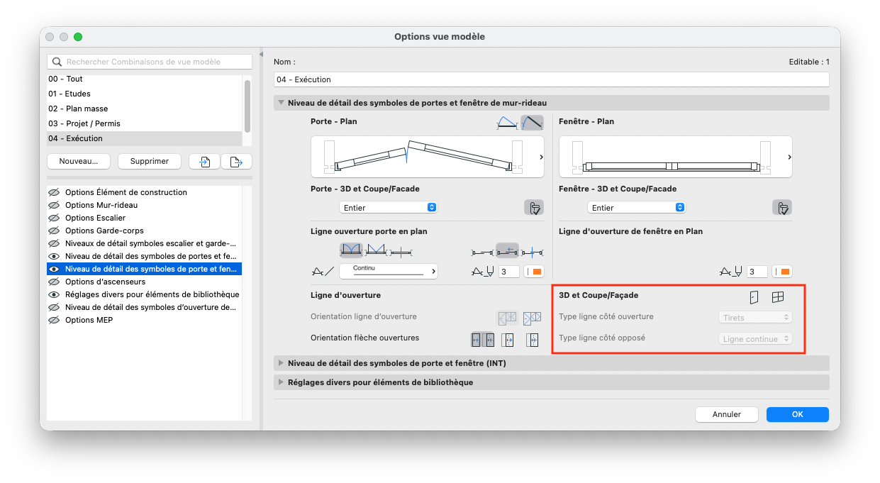Open the Continu line type dropdown

pyautogui.click(x=389, y=271)
